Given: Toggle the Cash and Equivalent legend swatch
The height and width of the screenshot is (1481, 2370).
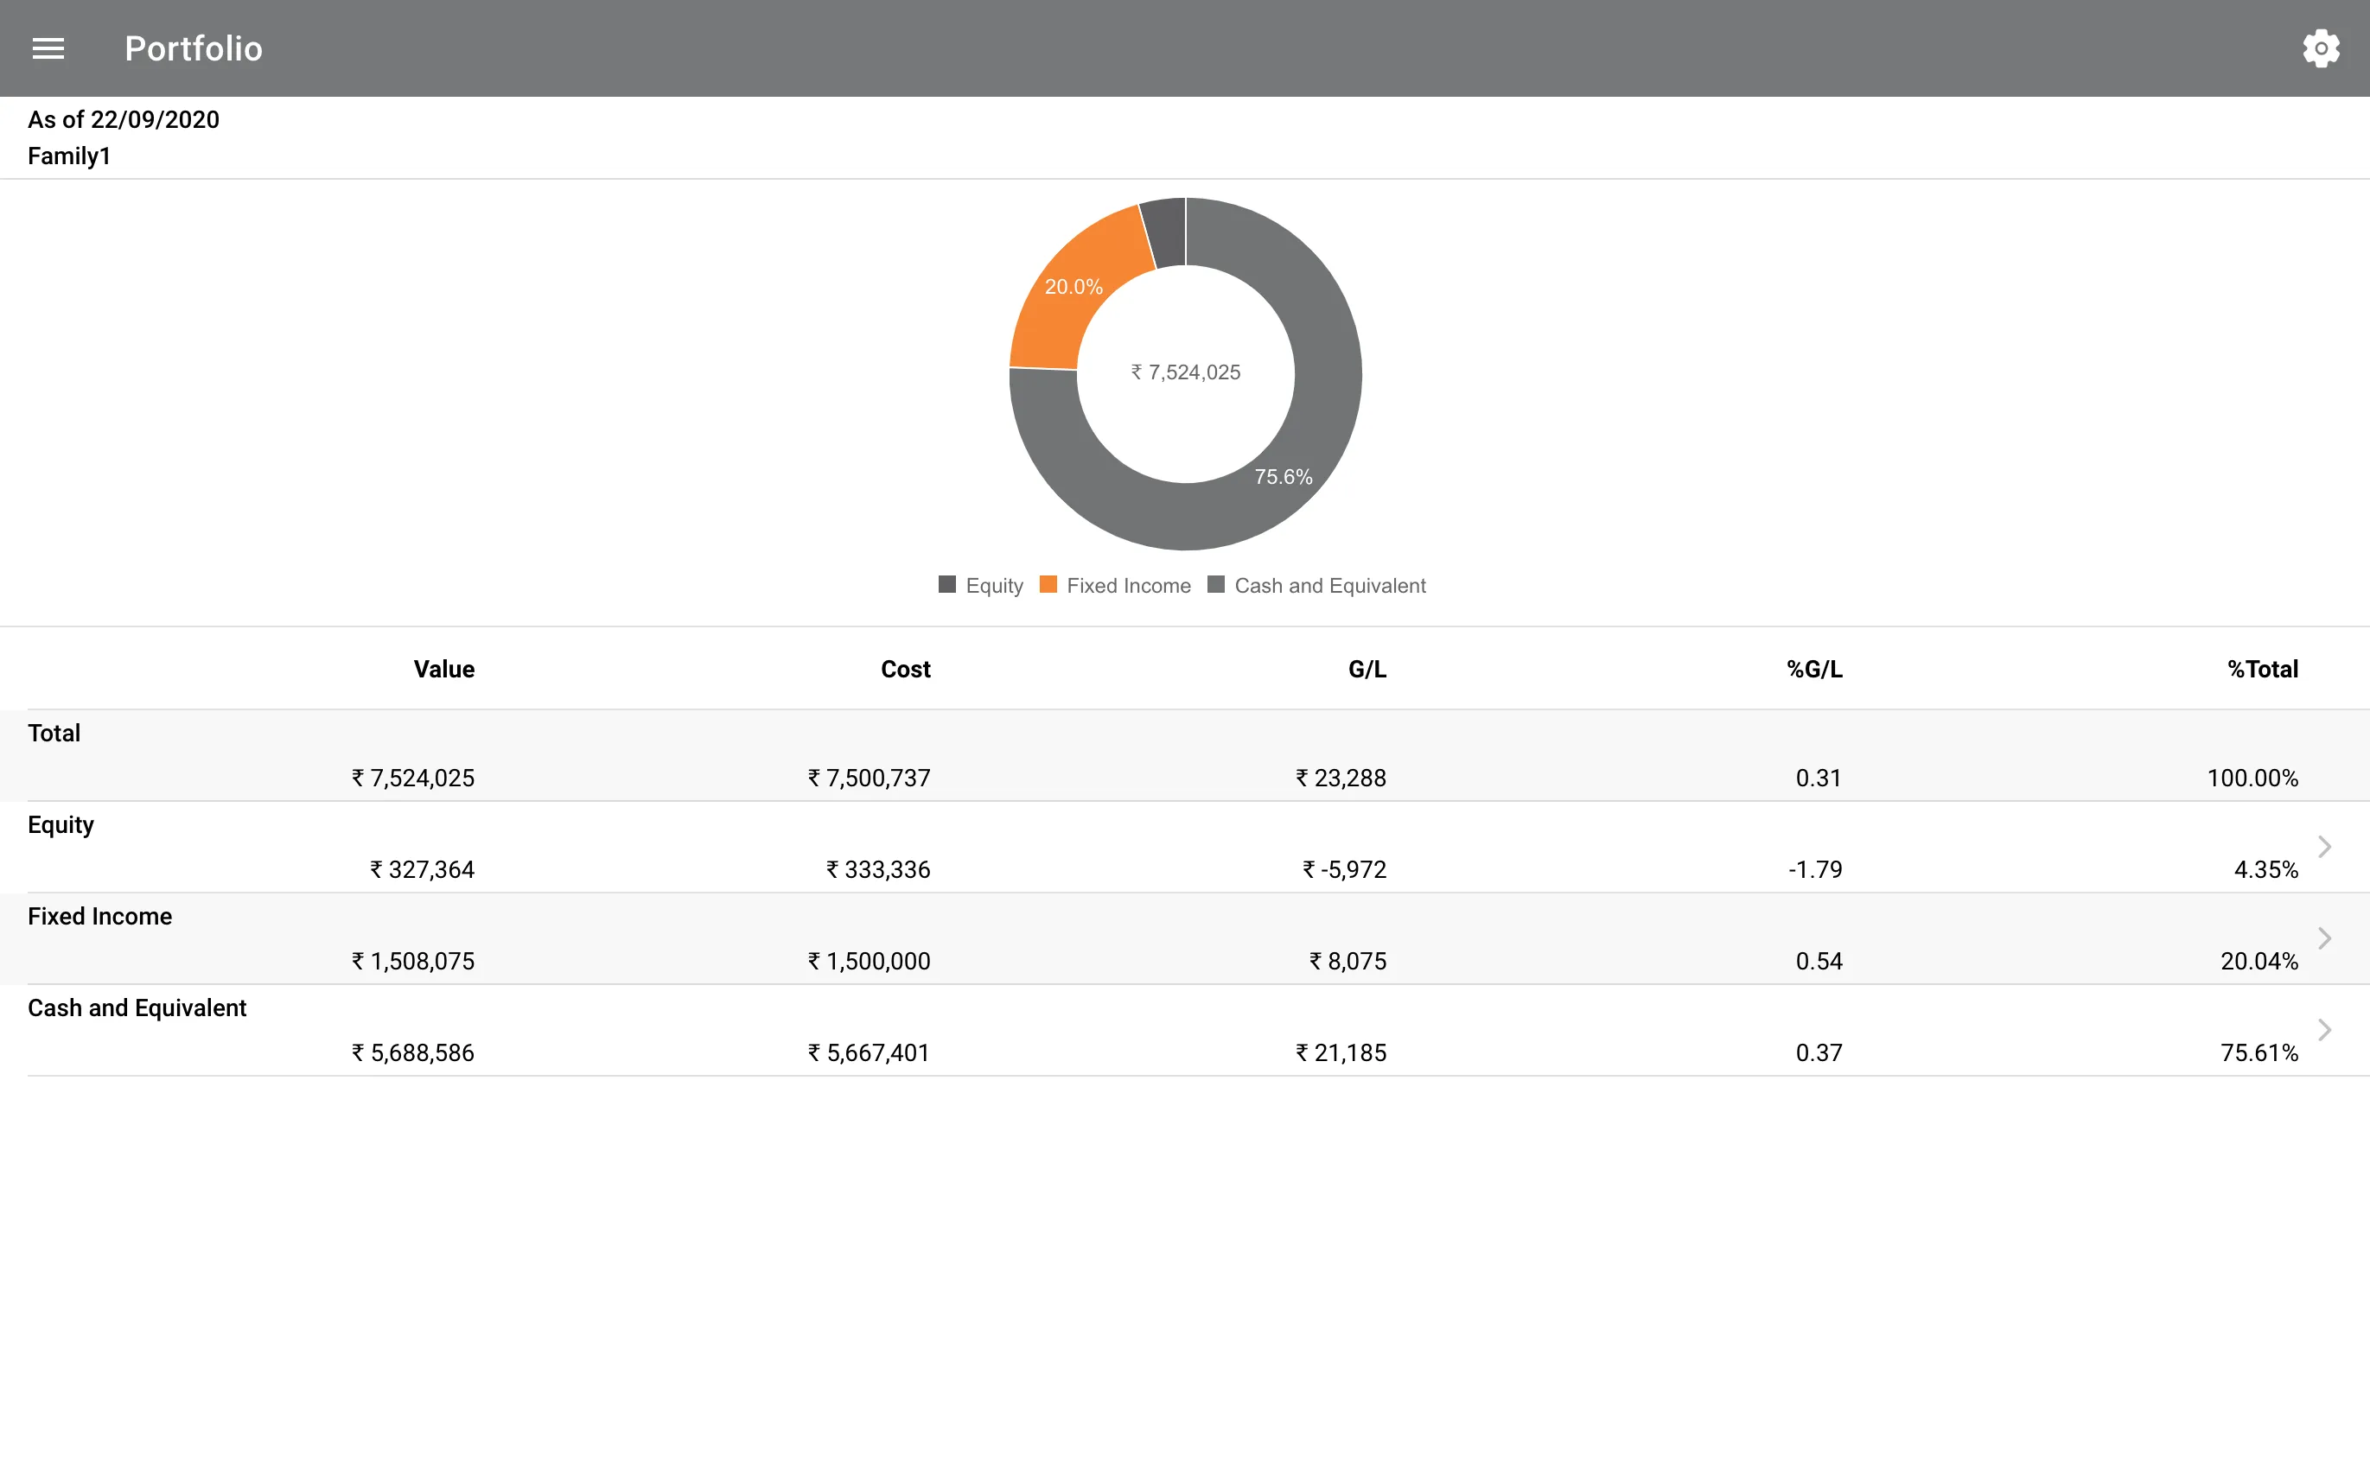Looking at the screenshot, I should (1216, 585).
